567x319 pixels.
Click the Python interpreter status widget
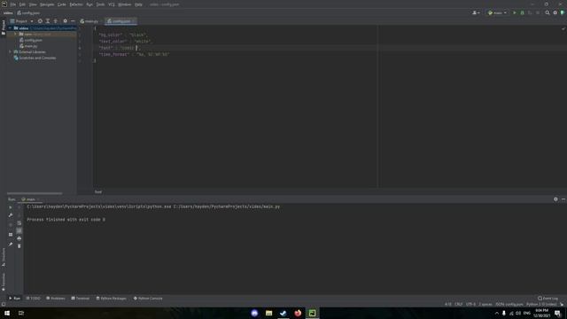541,305
